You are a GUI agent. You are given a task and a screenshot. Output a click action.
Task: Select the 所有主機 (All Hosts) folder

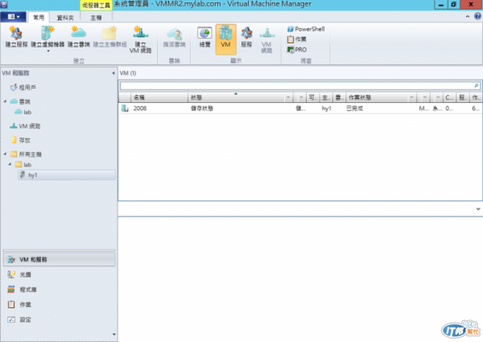pos(26,154)
